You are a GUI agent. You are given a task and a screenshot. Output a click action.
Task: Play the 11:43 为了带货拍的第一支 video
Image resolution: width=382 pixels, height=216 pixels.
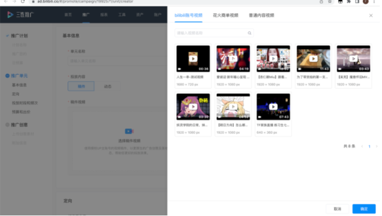[313, 59]
